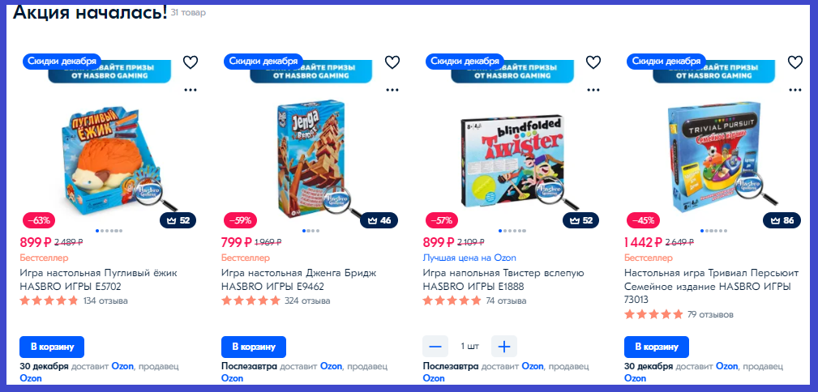The height and width of the screenshot is (392, 818).
Task: Click the Trivial Pursuit product image
Action: (x=714, y=154)
